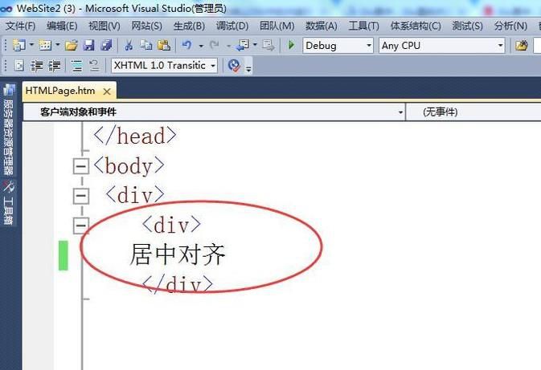Click the Cut scissors icon
This screenshot has height=370, width=541.
click(128, 46)
